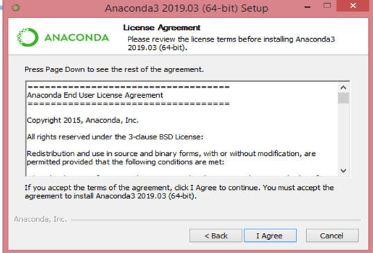Click the license text scroll up arrow

343,87
